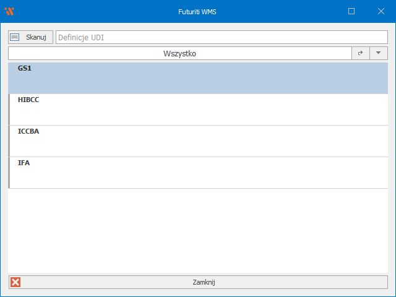The image size is (396, 297).
Task: Maximize the Futuriti WMS window
Action: coord(351,11)
